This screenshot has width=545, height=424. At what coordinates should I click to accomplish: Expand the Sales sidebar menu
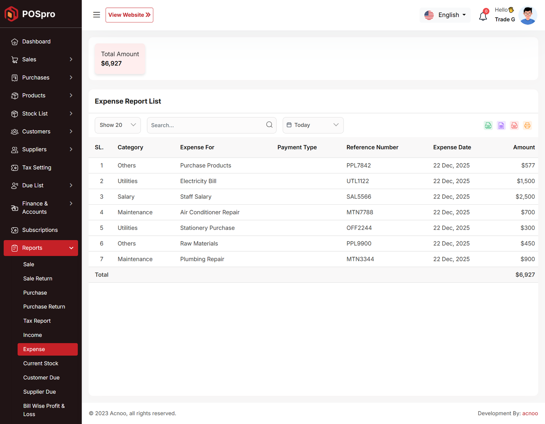41,60
